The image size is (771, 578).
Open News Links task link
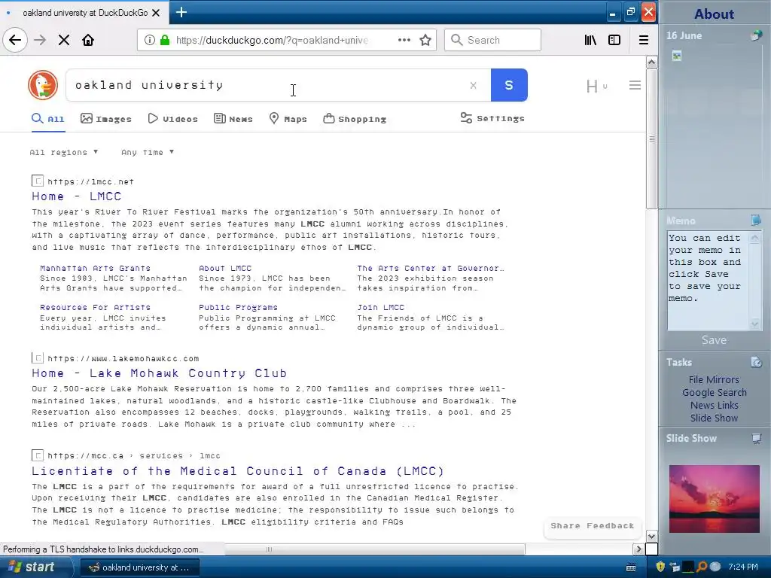coord(714,405)
